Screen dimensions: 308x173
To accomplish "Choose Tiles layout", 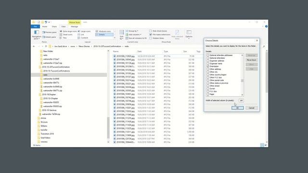I will (x=63, y=38).
